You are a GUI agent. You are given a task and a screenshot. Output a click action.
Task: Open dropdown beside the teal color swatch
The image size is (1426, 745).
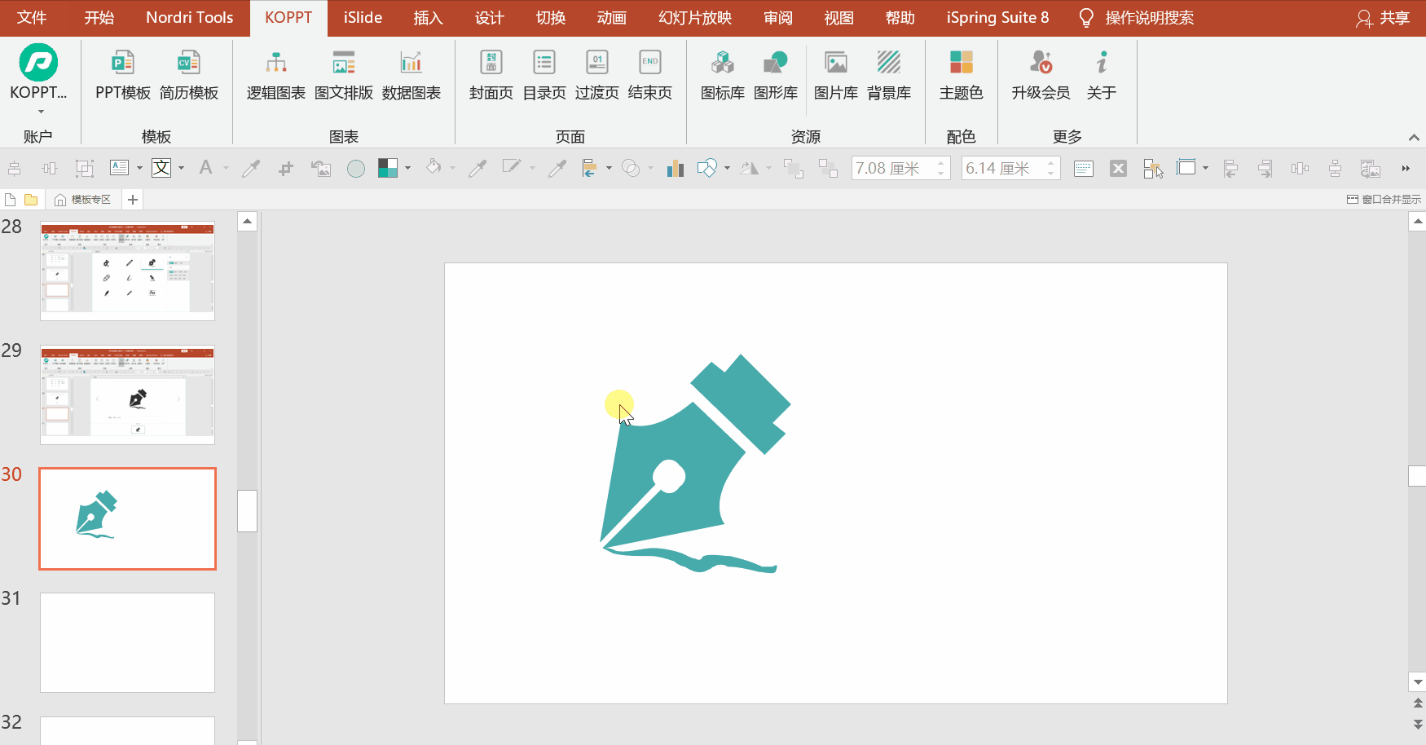[x=407, y=169]
